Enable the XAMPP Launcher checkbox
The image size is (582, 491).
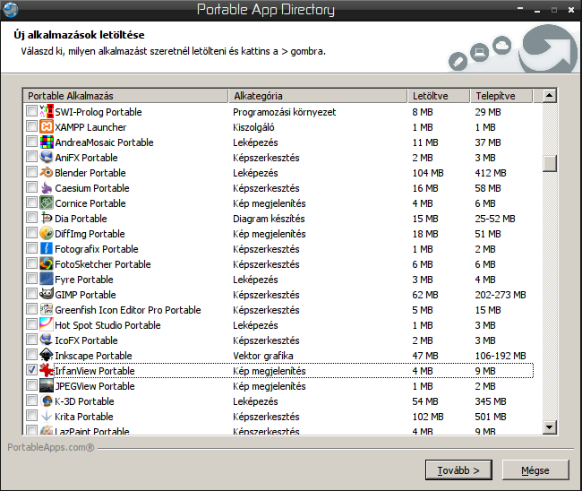(32, 126)
